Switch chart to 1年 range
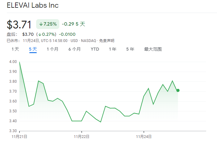Viewport: 217px width, 142px height. [x=113, y=49]
